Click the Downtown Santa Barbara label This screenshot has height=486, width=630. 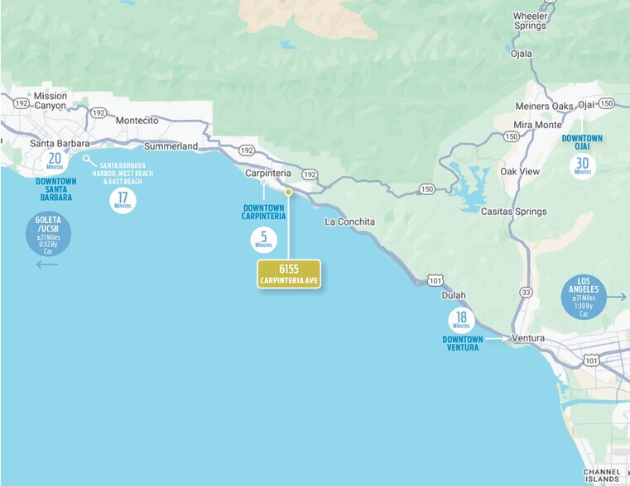tap(55, 189)
